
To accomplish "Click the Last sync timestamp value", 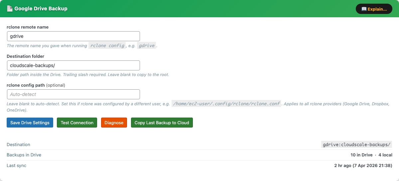I will [363, 165].
